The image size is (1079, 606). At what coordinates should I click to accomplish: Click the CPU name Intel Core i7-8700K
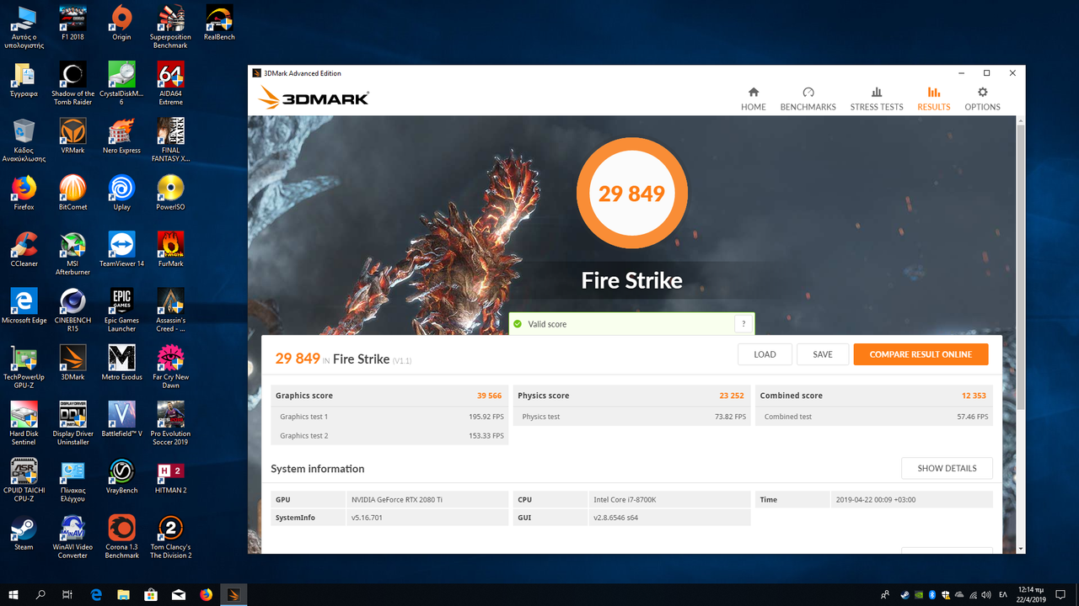click(x=625, y=500)
